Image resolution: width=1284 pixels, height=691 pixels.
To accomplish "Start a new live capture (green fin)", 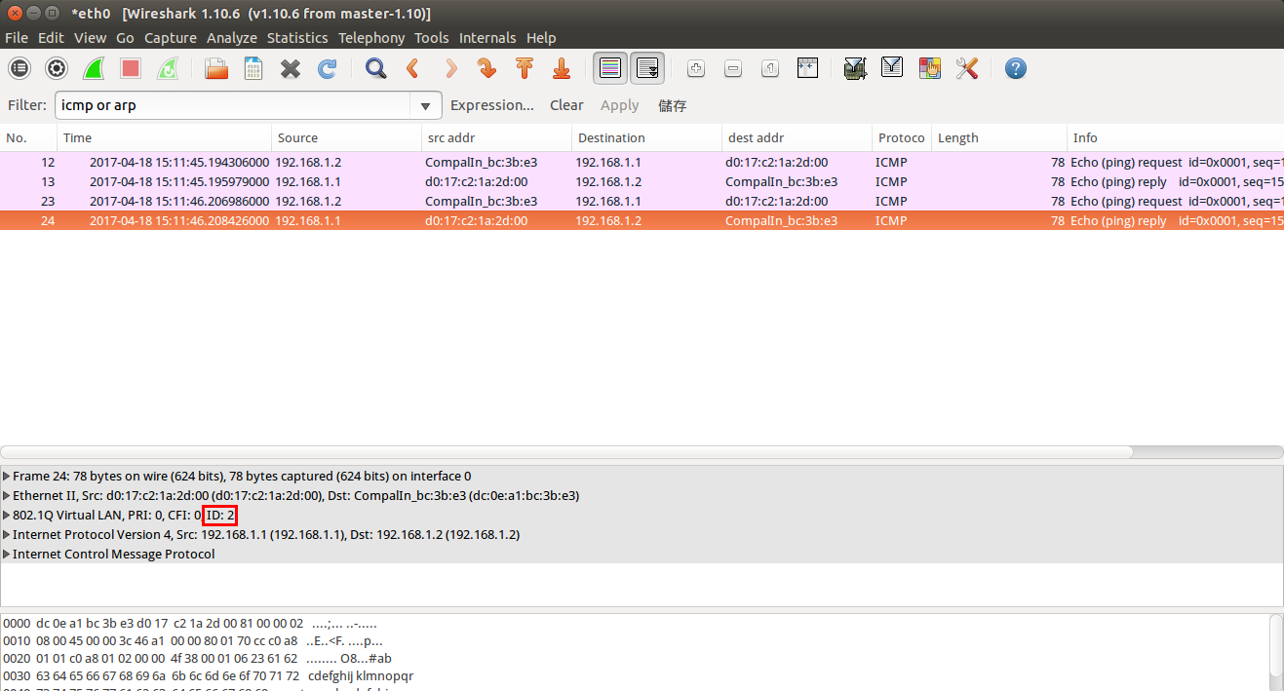I will (94, 68).
